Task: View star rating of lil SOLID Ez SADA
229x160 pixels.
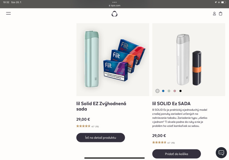Action: 159,143
